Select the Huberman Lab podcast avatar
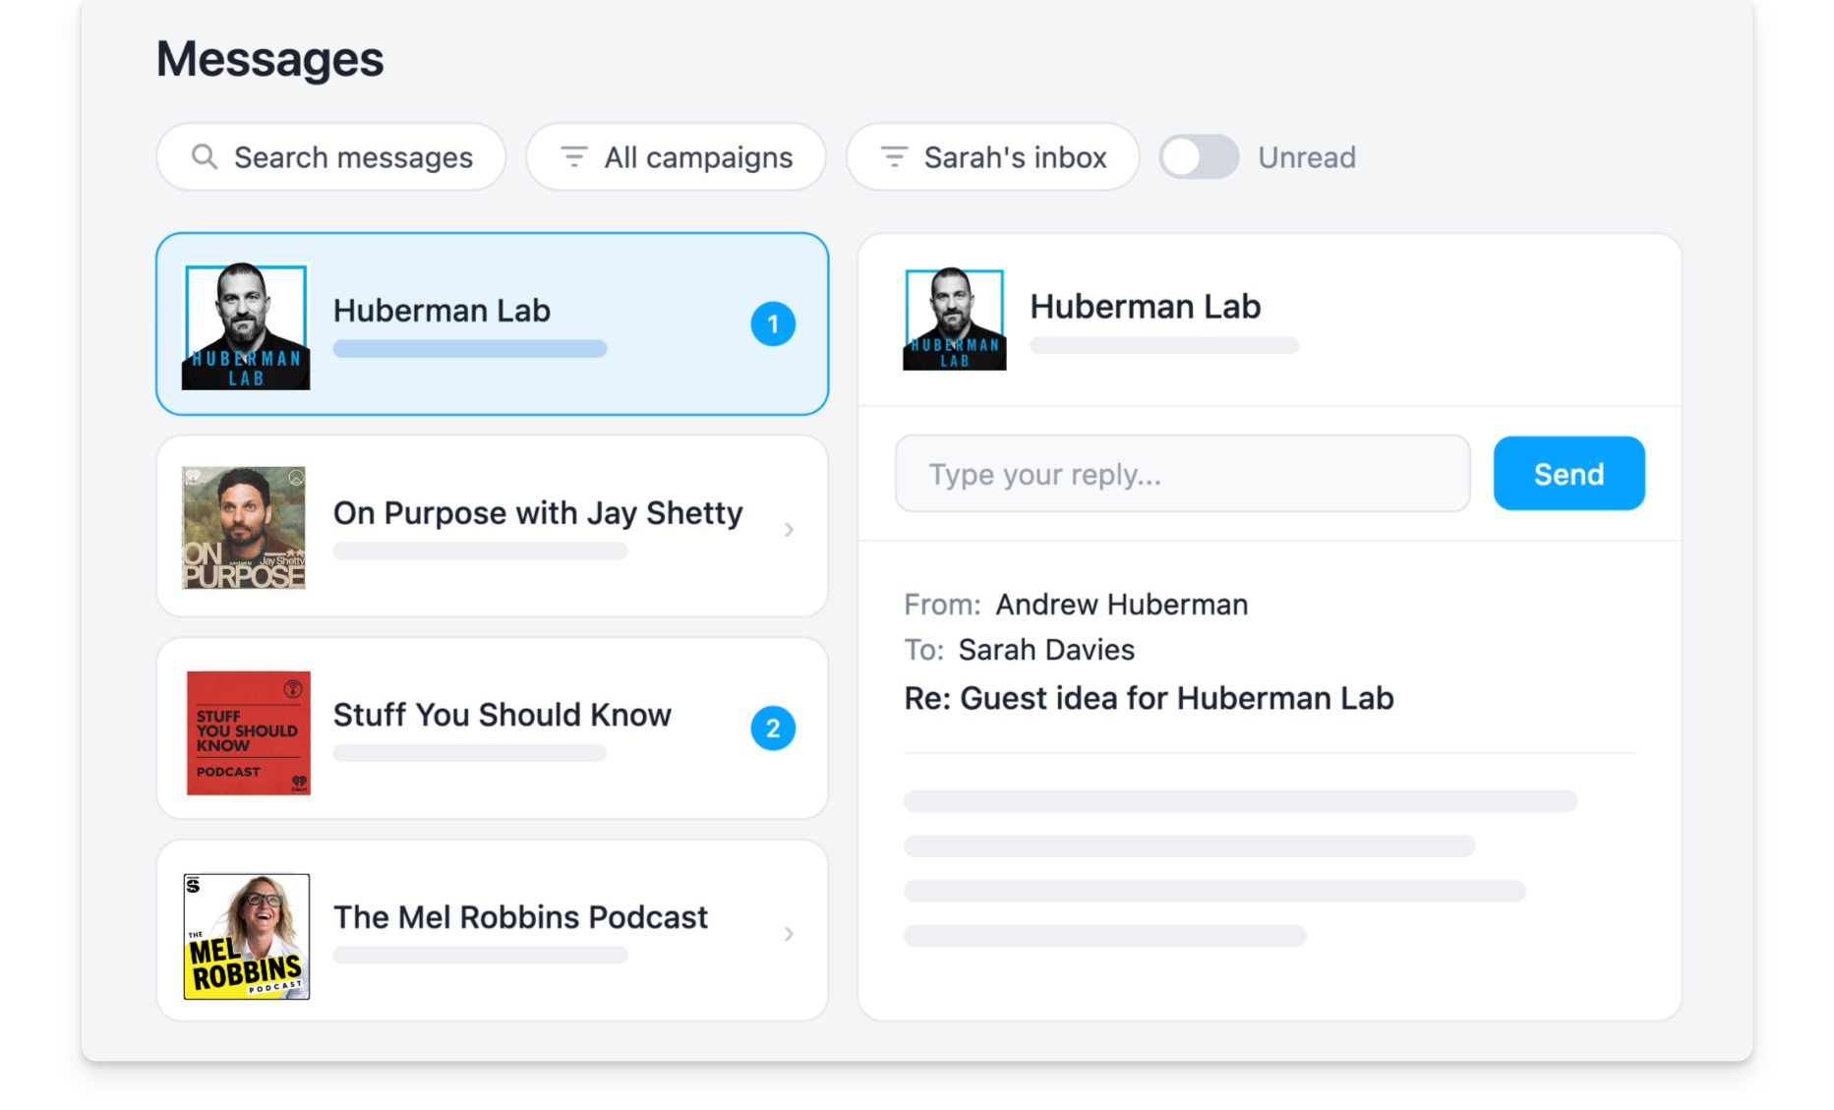The height and width of the screenshot is (1110, 1834). 246,325
